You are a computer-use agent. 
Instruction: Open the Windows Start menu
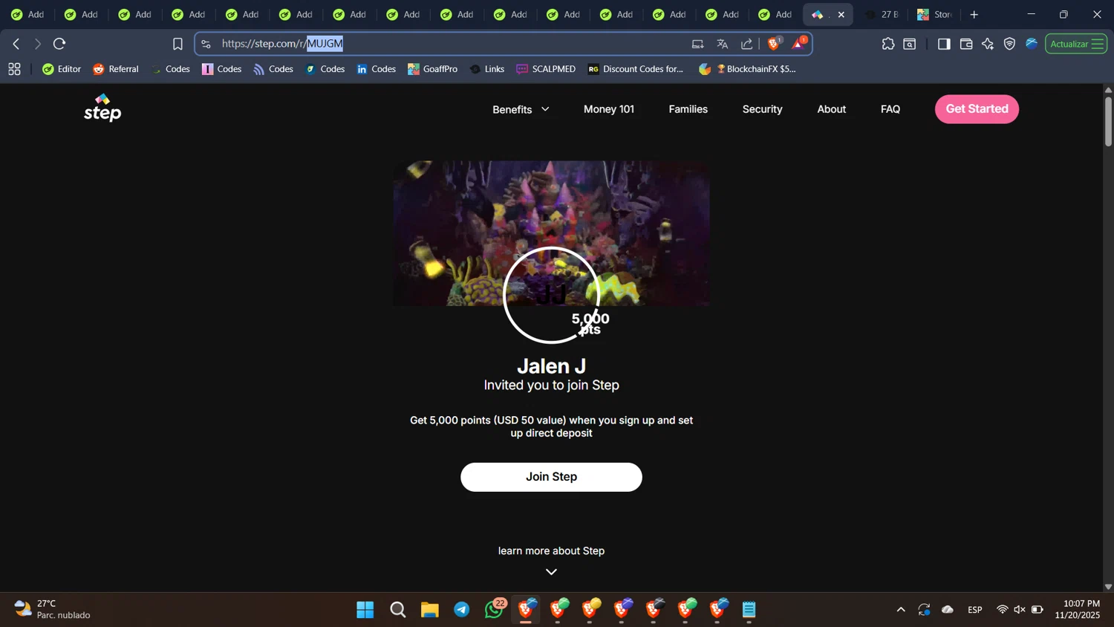click(x=365, y=610)
